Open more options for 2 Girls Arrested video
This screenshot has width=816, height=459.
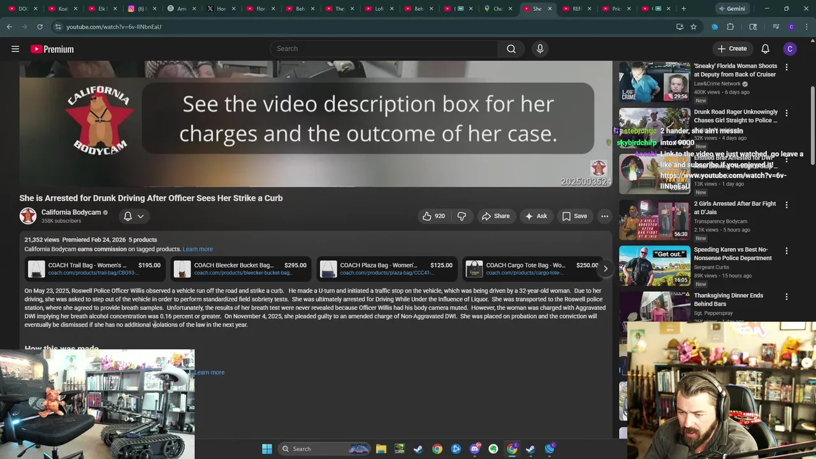coord(787,205)
